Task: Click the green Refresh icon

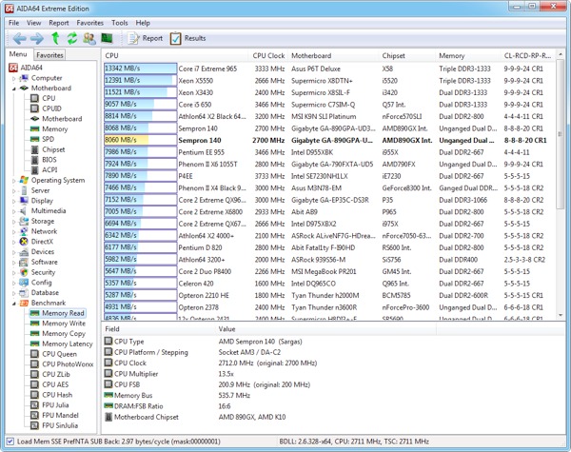Action: click(72, 39)
